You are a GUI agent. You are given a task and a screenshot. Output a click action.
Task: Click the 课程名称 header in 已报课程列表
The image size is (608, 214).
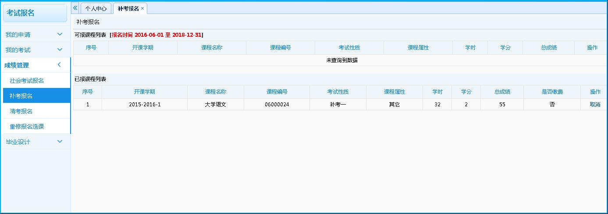tap(215, 92)
